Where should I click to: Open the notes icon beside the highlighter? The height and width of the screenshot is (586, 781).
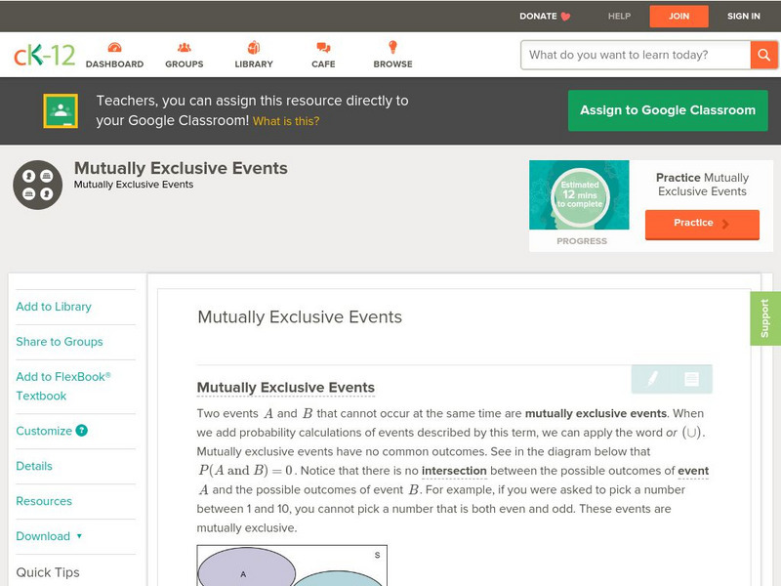click(692, 379)
